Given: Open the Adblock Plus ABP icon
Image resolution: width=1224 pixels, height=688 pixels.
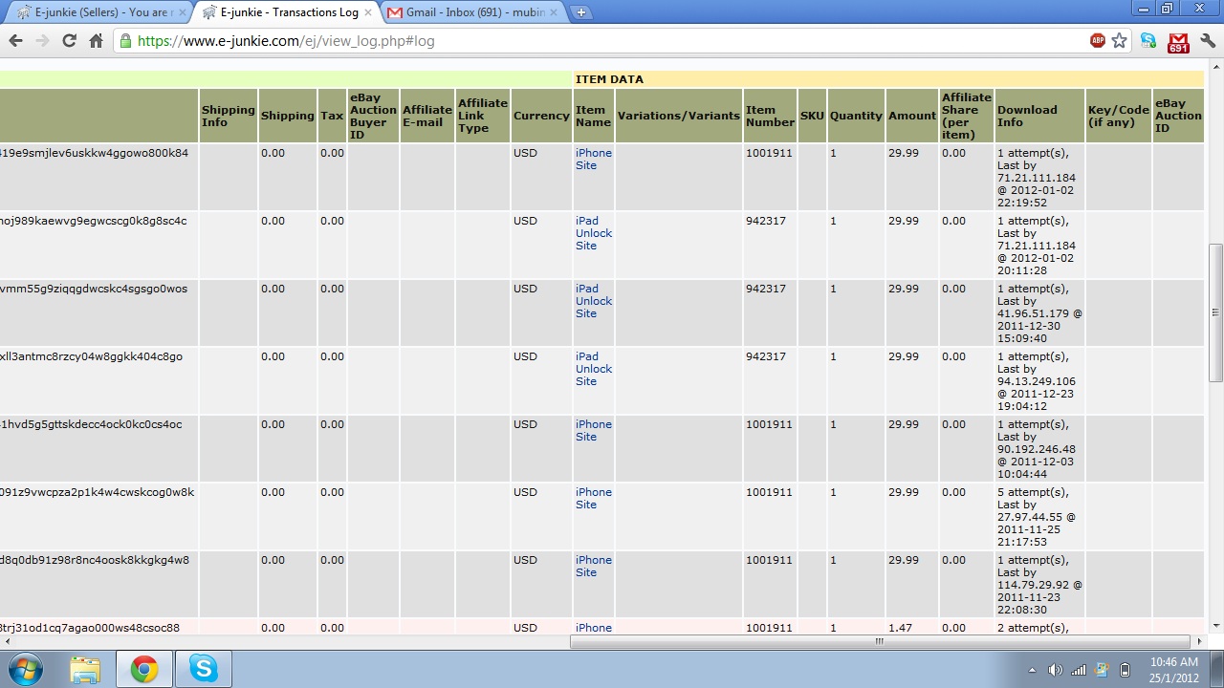Looking at the screenshot, I should [x=1098, y=41].
